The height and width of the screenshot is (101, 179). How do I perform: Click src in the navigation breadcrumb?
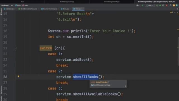(x=12, y=5)
